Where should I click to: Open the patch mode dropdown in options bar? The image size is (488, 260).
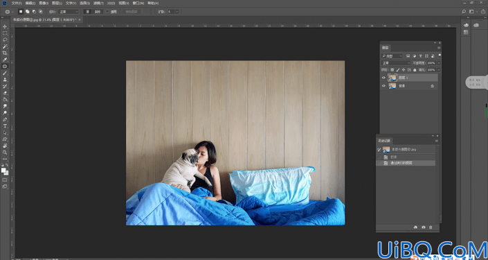coord(69,12)
